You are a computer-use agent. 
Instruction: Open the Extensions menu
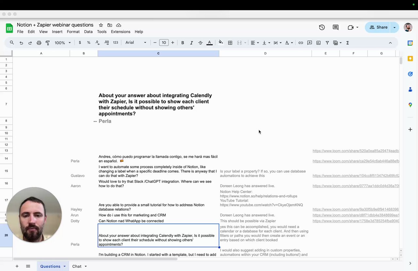coord(121,32)
